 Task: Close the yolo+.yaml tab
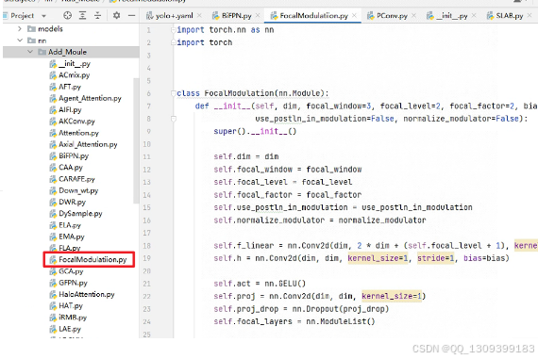(x=199, y=15)
